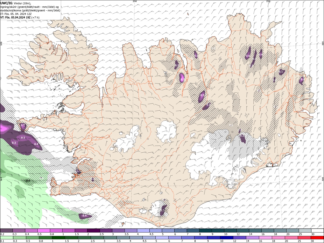The width and height of the screenshot is (324, 243).
Task: Click the light lavender 4 snow-scale swatch
Action: (143, 231)
